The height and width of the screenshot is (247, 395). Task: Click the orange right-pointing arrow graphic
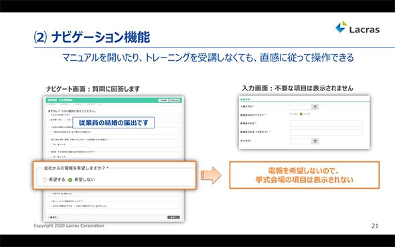pyautogui.click(x=211, y=175)
